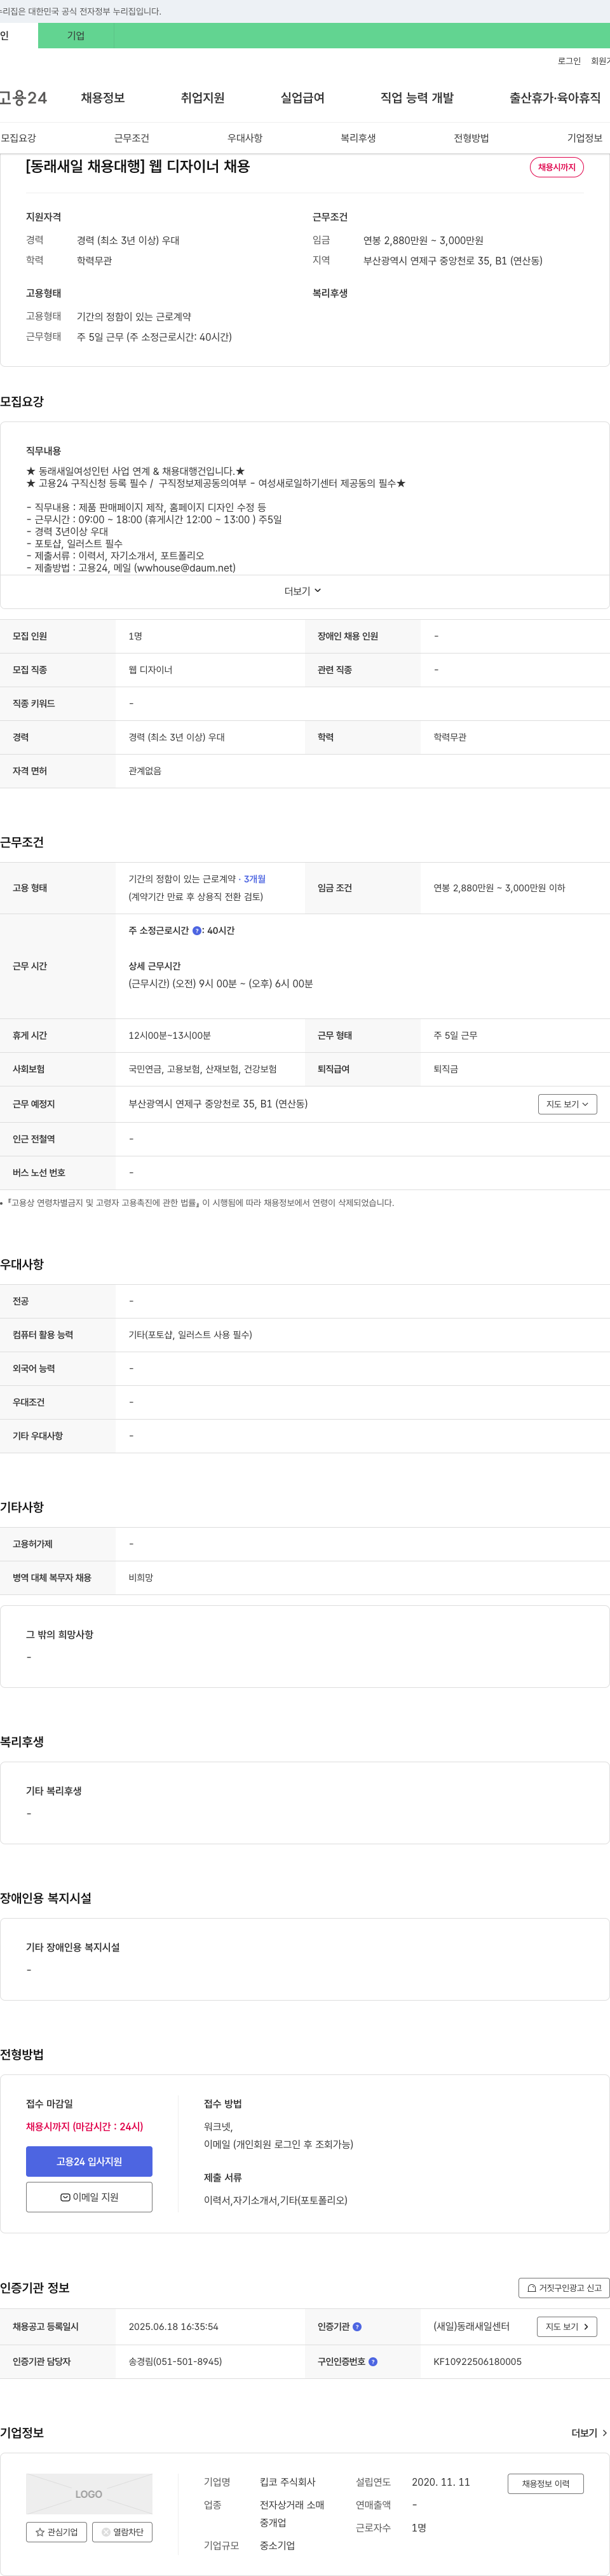Click the (새일)동래새일센터 text
610x2576 pixels.
point(471,2327)
